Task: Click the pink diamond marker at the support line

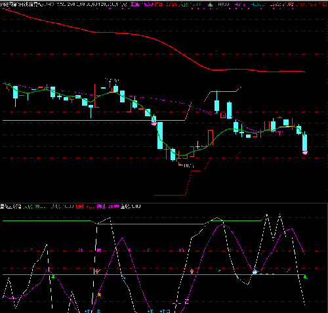Action: coord(154,123)
